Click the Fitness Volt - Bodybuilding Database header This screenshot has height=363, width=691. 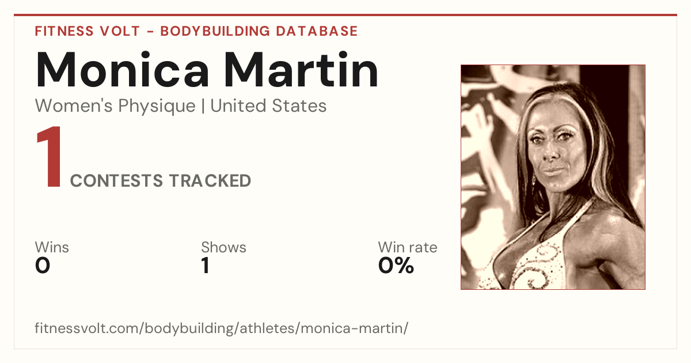(196, 31)
